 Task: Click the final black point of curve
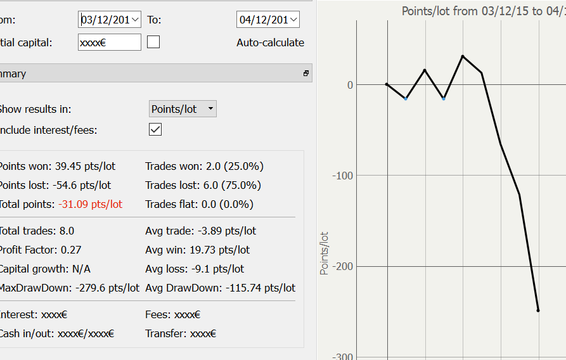click(x=538, y=311)
